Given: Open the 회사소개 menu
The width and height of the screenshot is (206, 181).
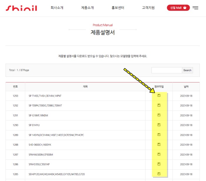Looking at the screenshot, I should [57, 8].
